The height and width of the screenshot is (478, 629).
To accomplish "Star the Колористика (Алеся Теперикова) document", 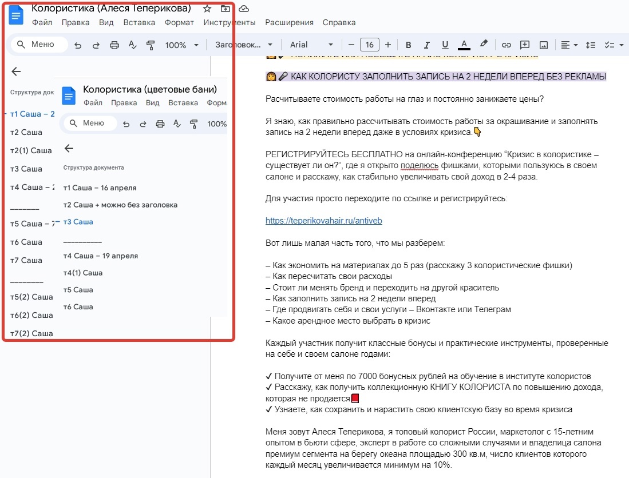I will 207,9.
